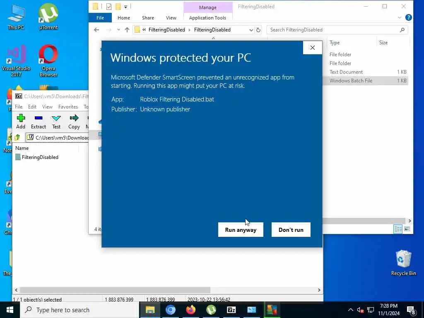The height and width of the screenshot is (318, 424).
Task: Go back in File Explorer
Action: point(96,30)
